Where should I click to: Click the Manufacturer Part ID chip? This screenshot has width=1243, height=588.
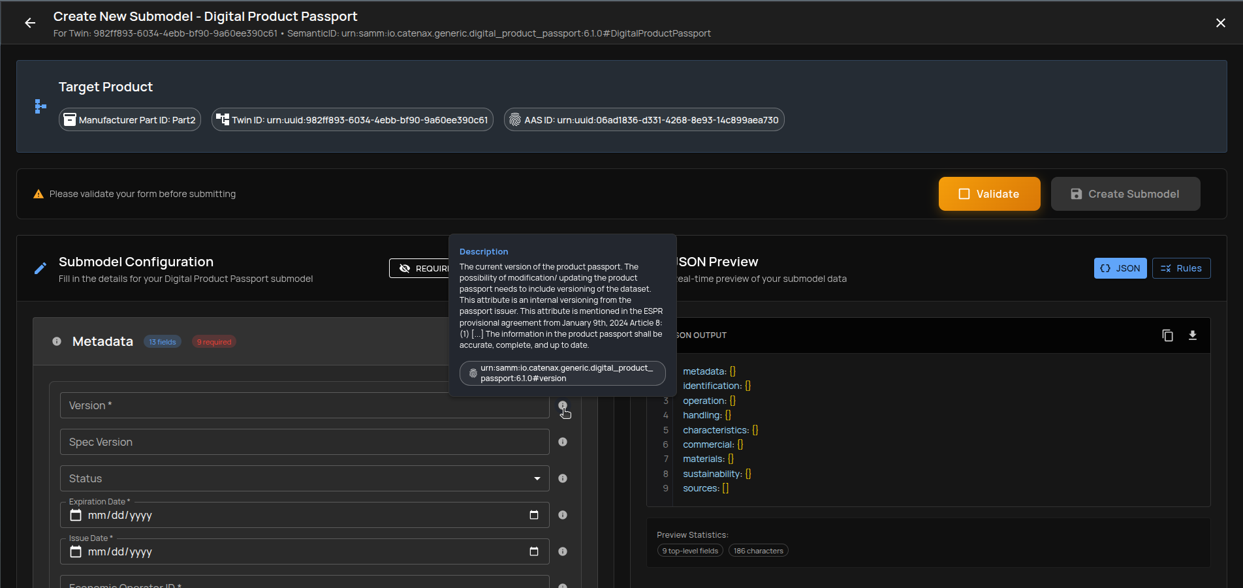click(130, 120)
